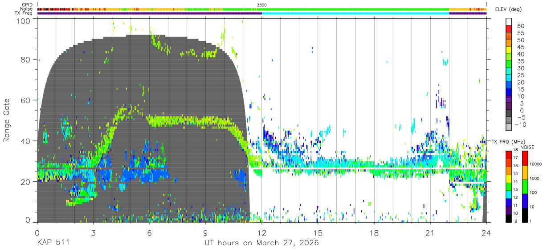Click the y-axis tick label '80'

(x=26, y=60)
